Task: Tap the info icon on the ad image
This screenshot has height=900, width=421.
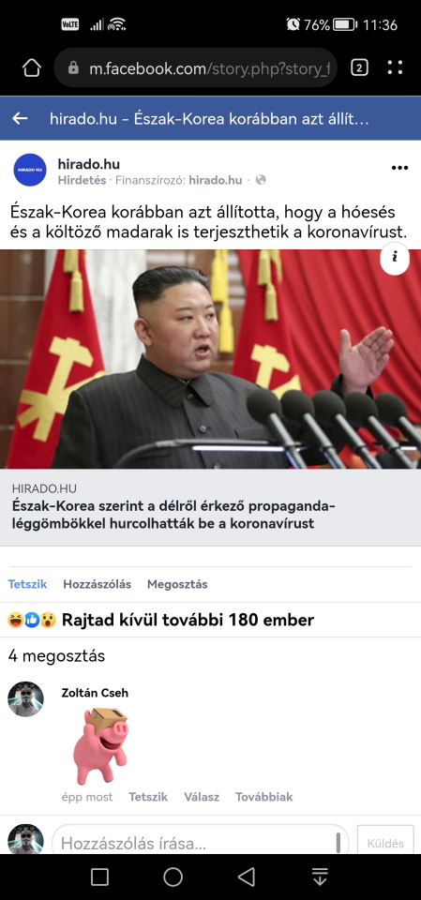Action: 395,258
